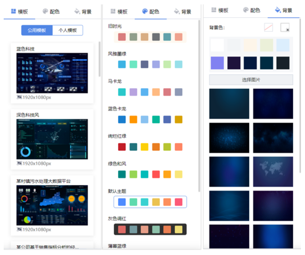Switch to 个人模板 templates
Screen dimensions: 305x255
point(68,30)
